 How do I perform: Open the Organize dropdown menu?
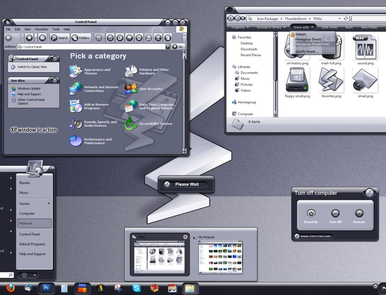(x=240, y=27)
